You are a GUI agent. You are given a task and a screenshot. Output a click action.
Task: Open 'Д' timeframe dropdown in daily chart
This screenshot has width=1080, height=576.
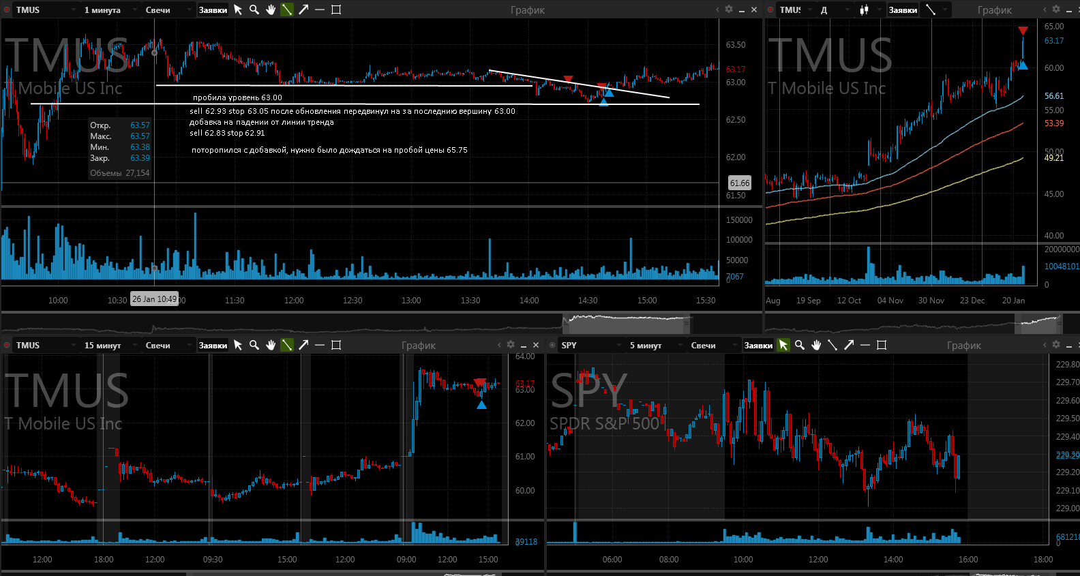835,10
